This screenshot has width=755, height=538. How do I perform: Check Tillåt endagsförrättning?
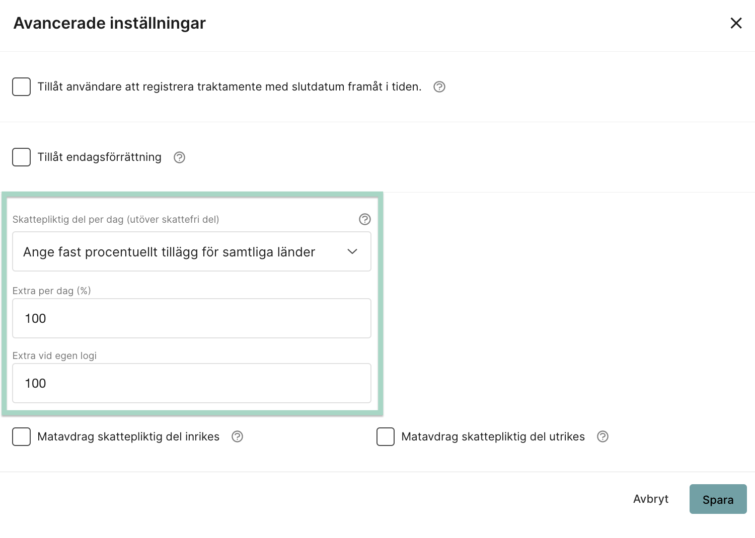22,157
